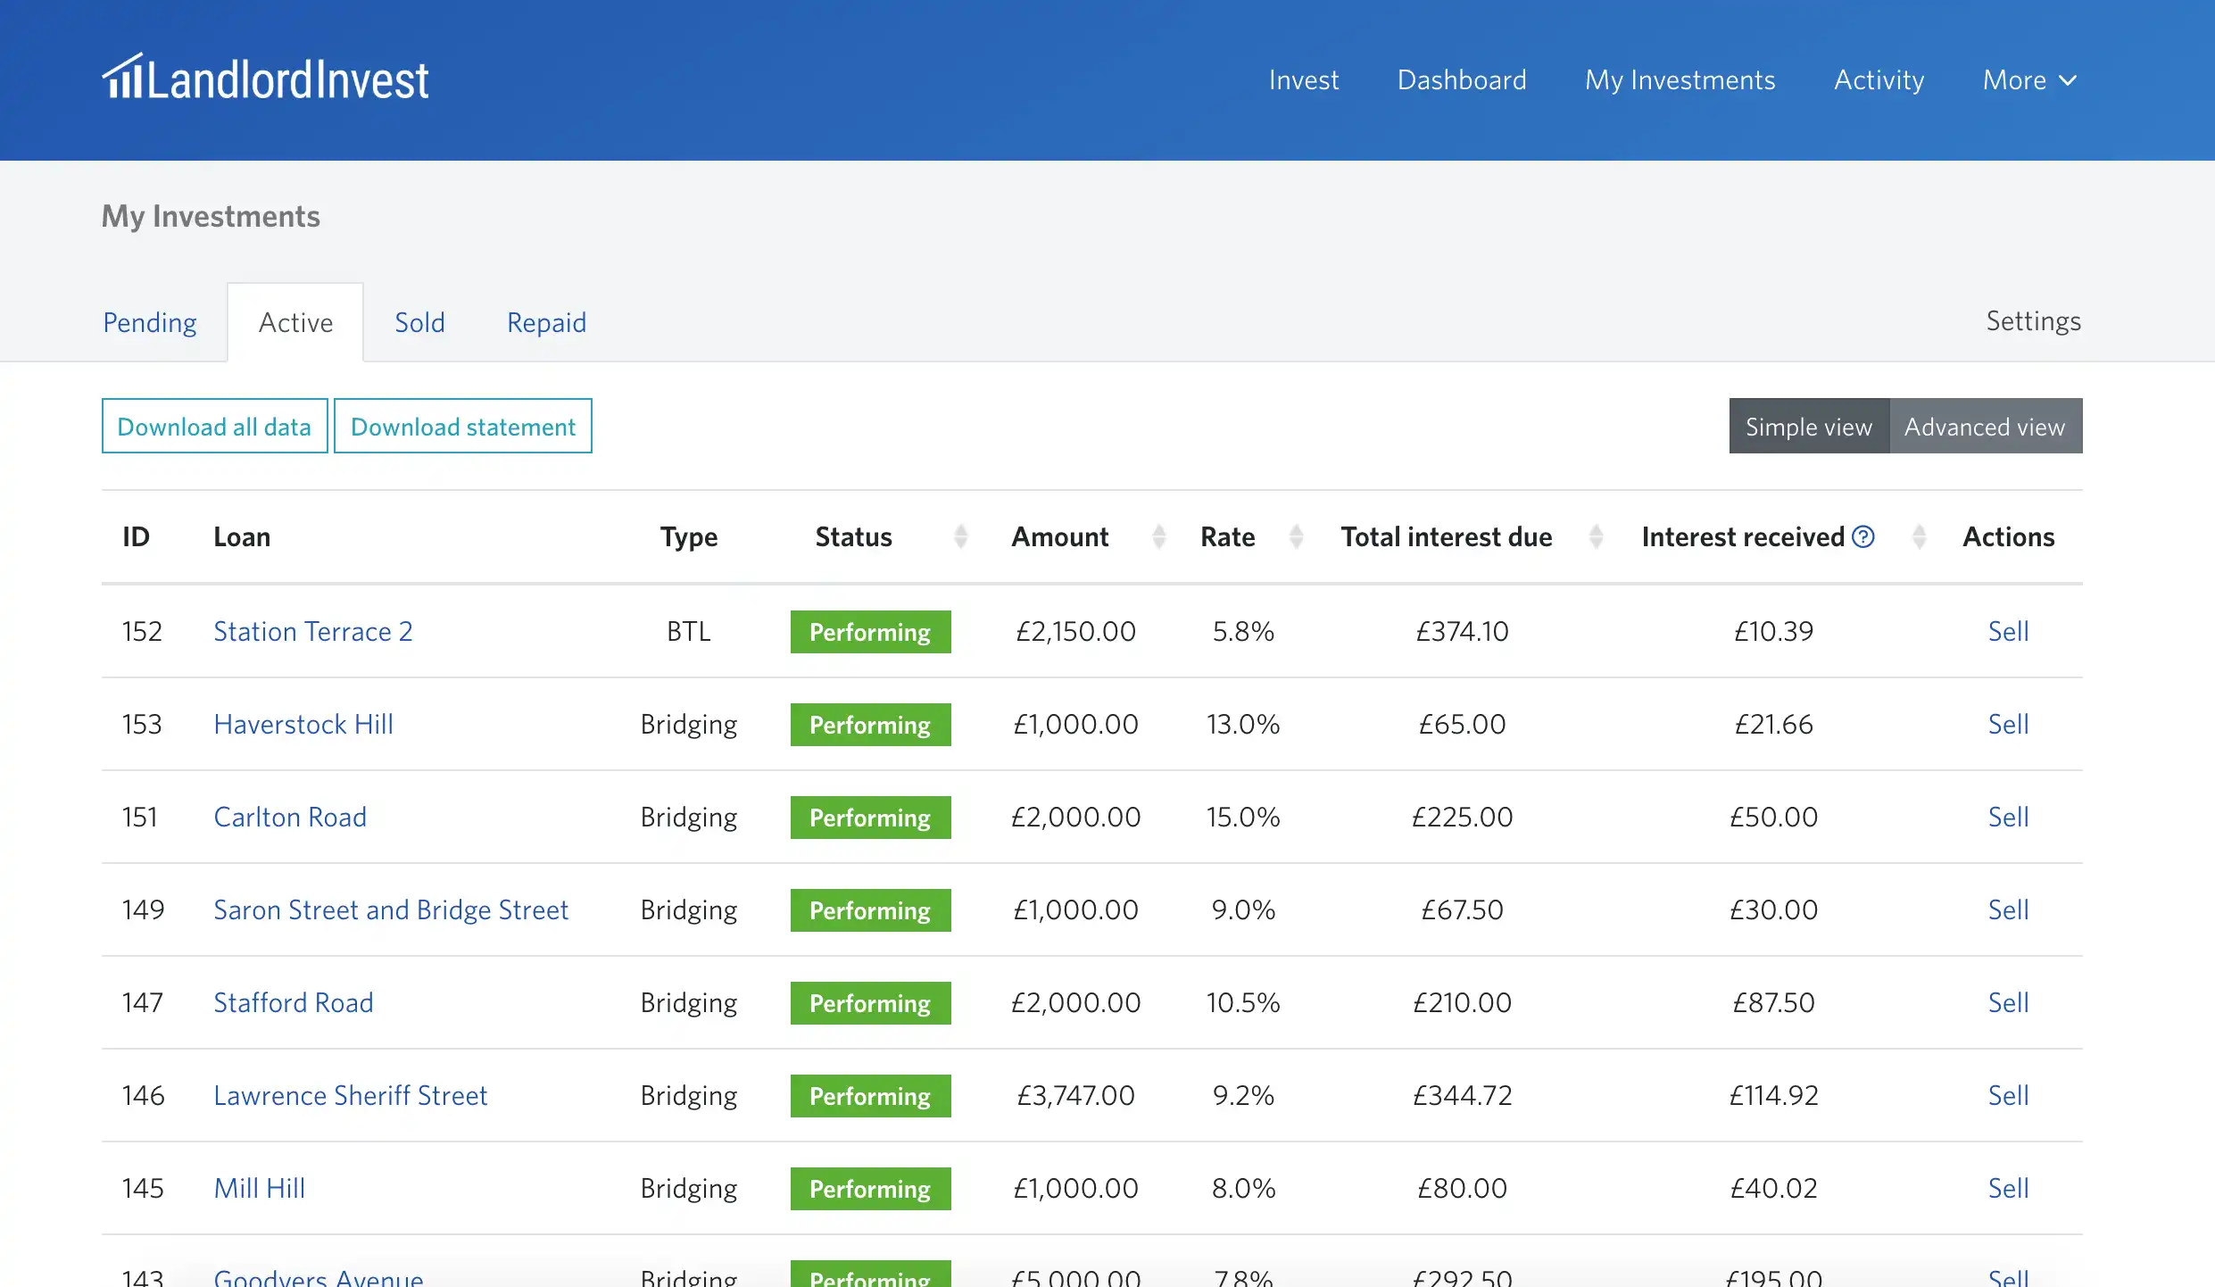2215x1287 pixels.
Task: Click Performing badge for Carlton Road
Action: click(870, 818)
